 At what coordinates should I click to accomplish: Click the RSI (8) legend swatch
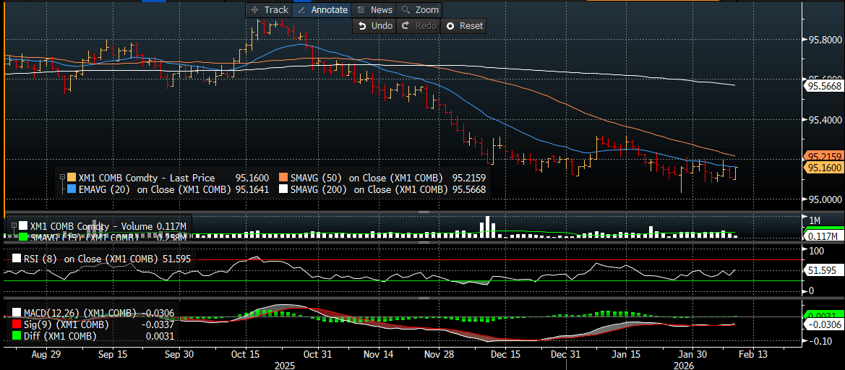pyautogui.click(x=17, y=259)
